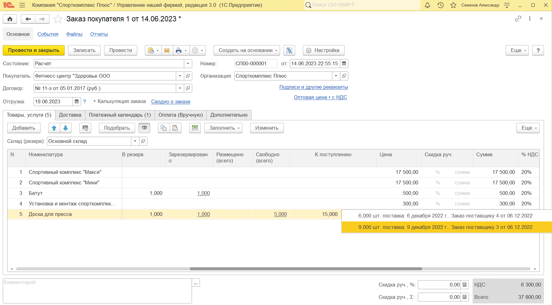552x305 pixels.
Task: Open table Еще menu
Action: click(528, 128)
